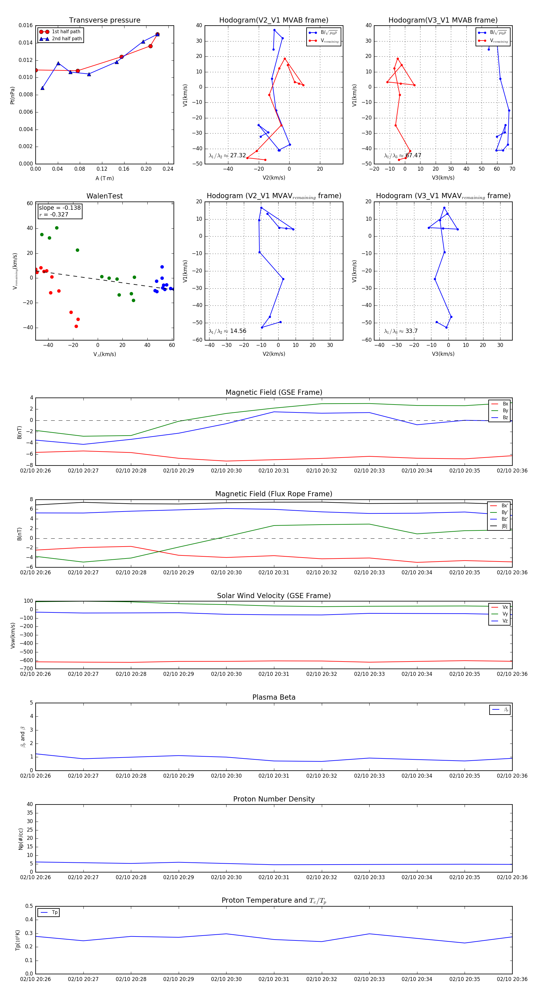Click the "Vsw(km/s)" y-axis label

click(12, 636)
